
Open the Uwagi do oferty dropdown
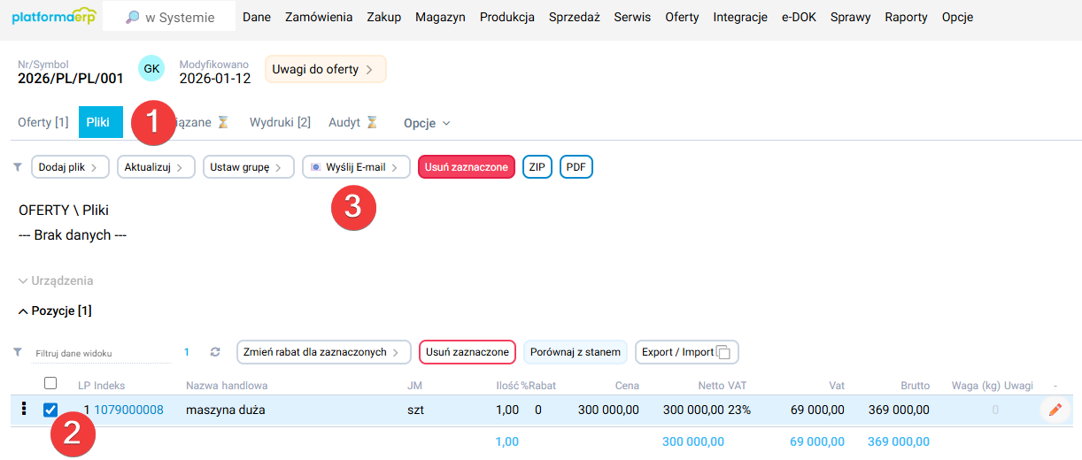pyautogui.click(x=325, y=69)
